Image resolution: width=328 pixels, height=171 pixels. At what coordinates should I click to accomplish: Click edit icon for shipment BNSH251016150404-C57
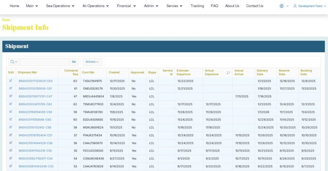coord(11,135)
